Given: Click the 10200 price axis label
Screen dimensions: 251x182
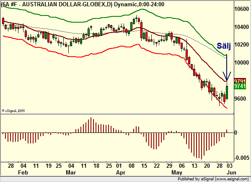Looking at the screenshot, I should 242,44.
